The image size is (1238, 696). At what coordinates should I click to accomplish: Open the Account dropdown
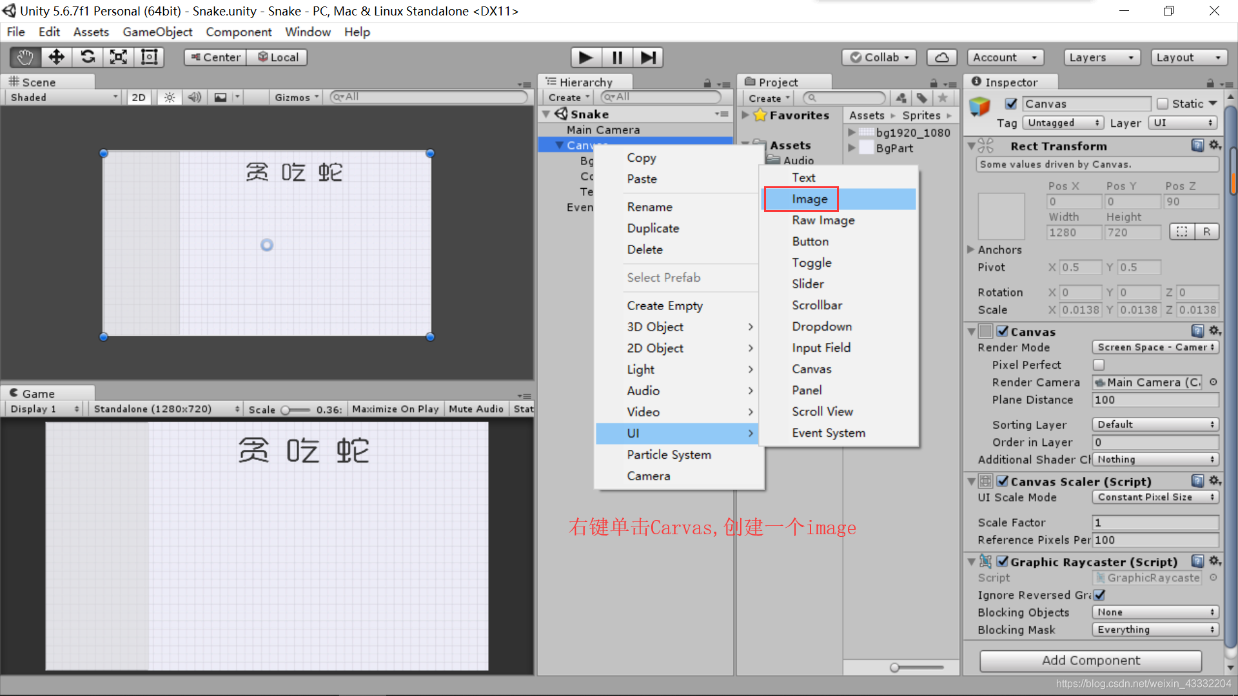(1005, 57)
